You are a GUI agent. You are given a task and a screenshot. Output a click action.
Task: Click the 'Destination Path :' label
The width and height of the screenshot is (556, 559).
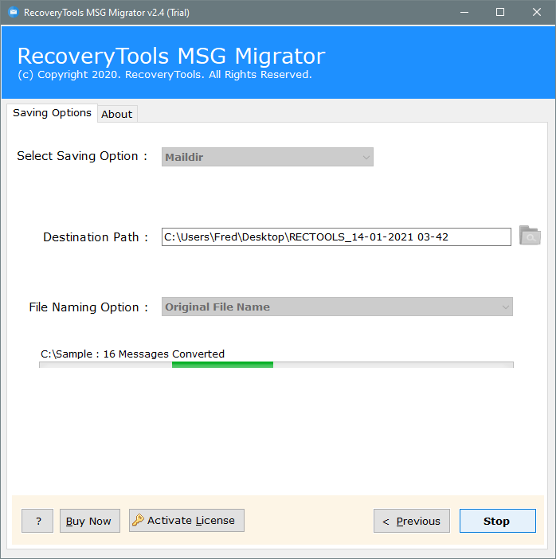[96, 237]
